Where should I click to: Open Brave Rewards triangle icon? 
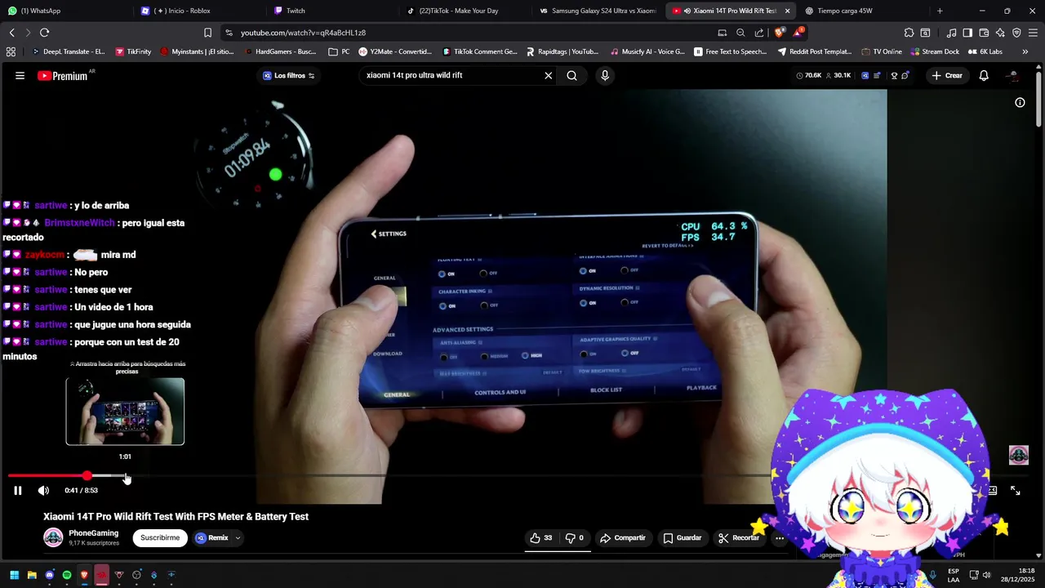(798, 33)
